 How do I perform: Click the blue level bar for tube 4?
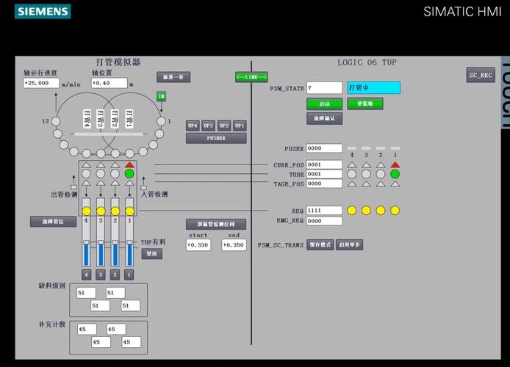[86, 254]
